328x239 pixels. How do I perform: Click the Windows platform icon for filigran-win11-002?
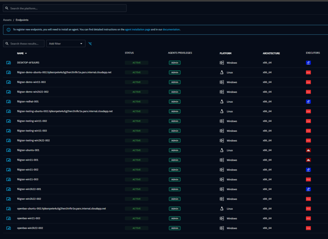click(x=221, y=170)
